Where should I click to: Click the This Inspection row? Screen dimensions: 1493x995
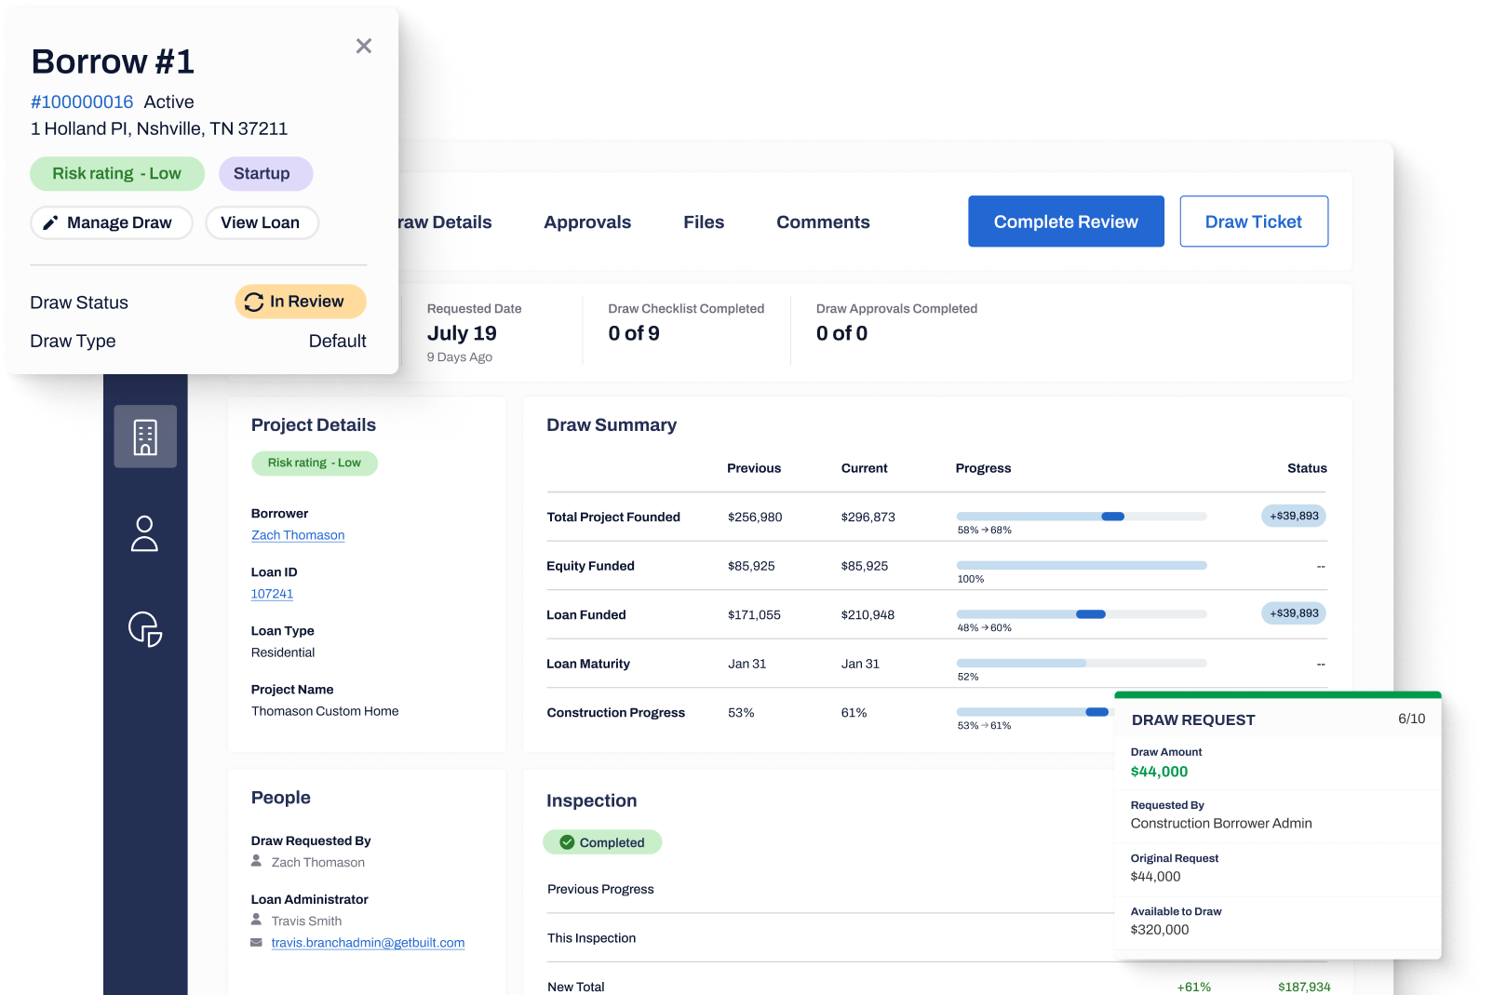pyautogui.click(x=830, y=938)
